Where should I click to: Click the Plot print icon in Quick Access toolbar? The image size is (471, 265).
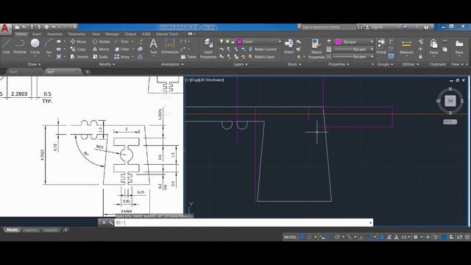[46, 26]
